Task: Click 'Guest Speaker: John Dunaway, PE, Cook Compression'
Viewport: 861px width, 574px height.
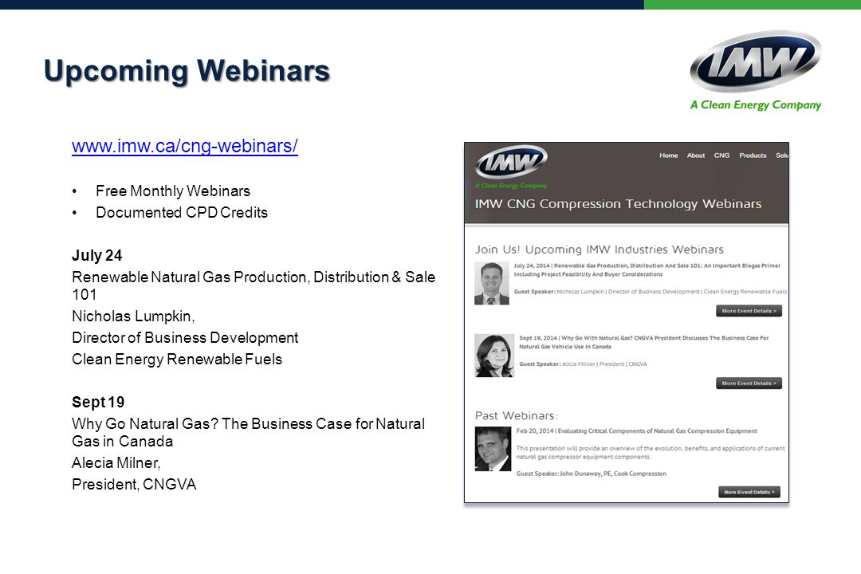Action: click(x=591, y=474)
